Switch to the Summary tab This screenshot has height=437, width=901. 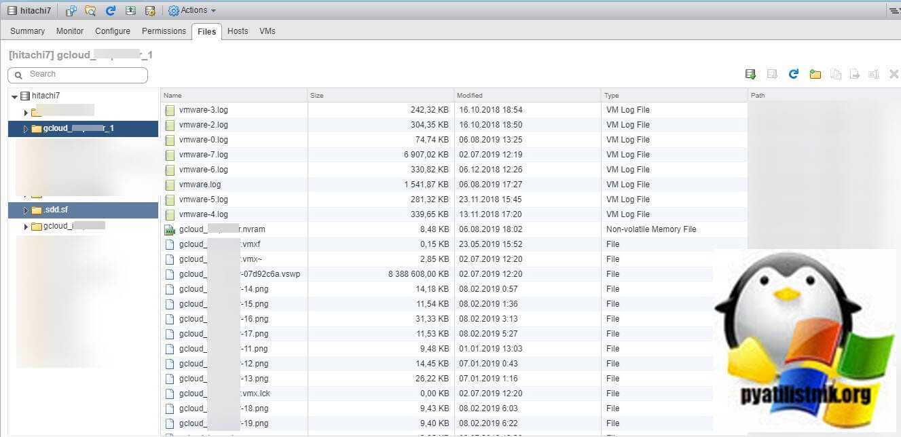[x=27, y=31]
